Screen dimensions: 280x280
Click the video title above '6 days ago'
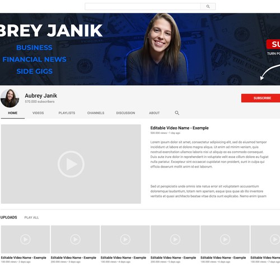(x=223, y=258)
